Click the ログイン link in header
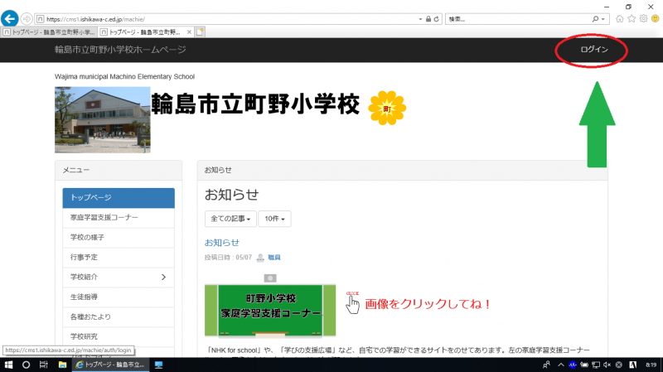The height and width of the screenshot is (372, 663). pos(593,50)
